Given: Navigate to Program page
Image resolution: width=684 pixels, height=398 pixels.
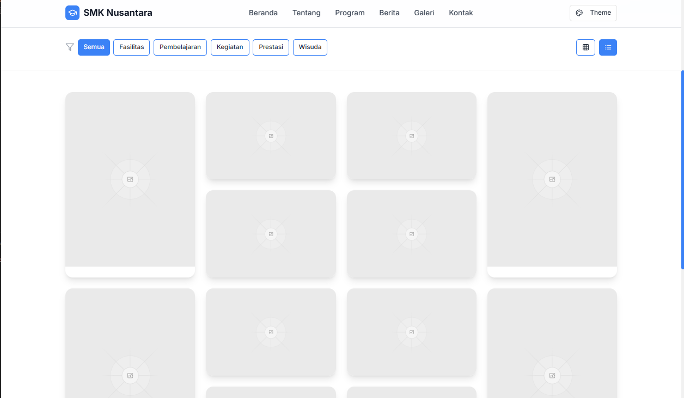Looking at the screenshot, I should (350, 13).
